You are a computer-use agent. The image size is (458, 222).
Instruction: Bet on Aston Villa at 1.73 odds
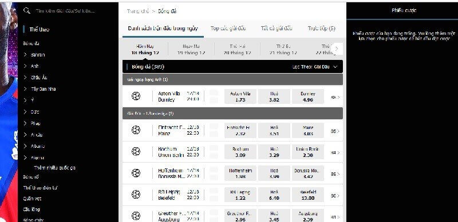[x=240, y=96]
